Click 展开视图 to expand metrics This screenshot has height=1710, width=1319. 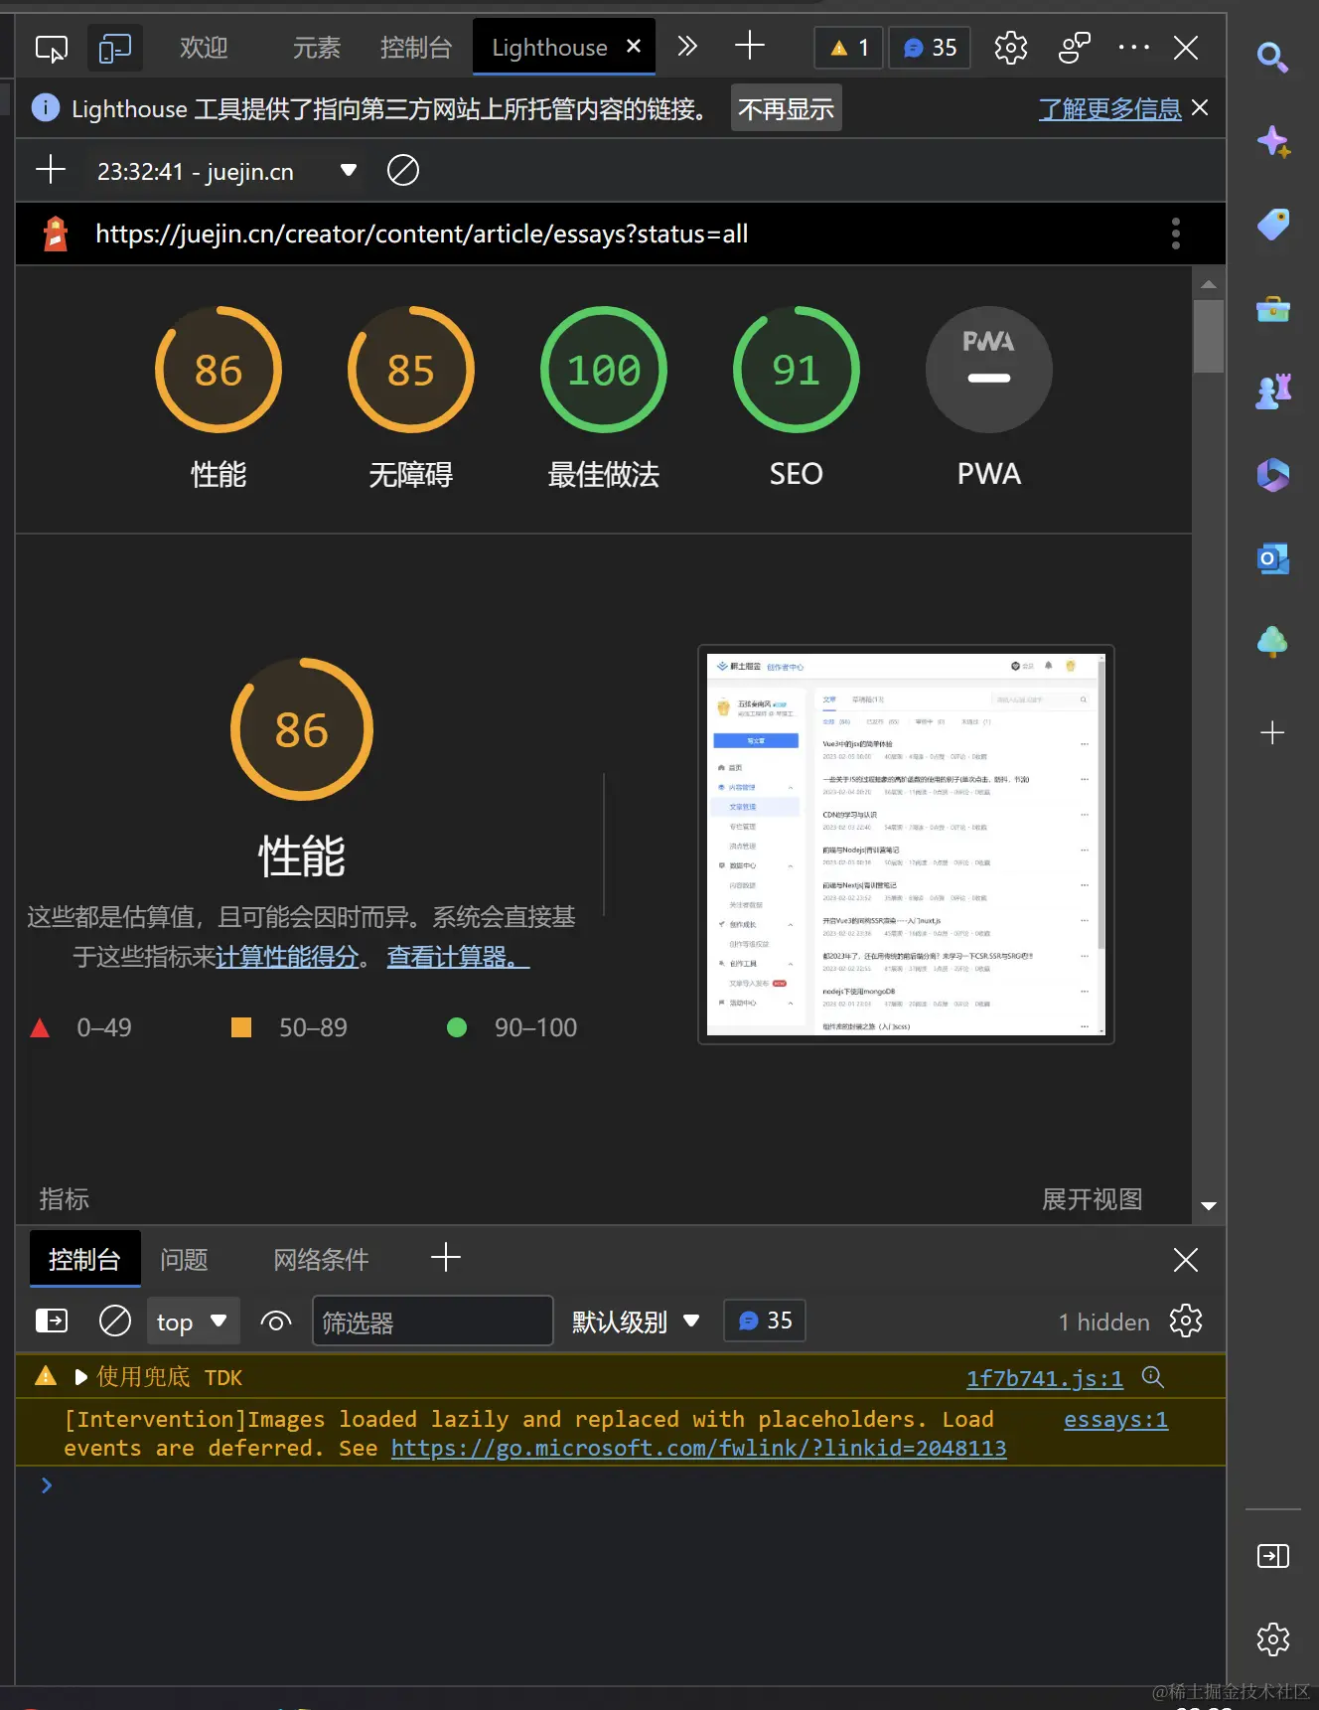click(1092, 1199)
